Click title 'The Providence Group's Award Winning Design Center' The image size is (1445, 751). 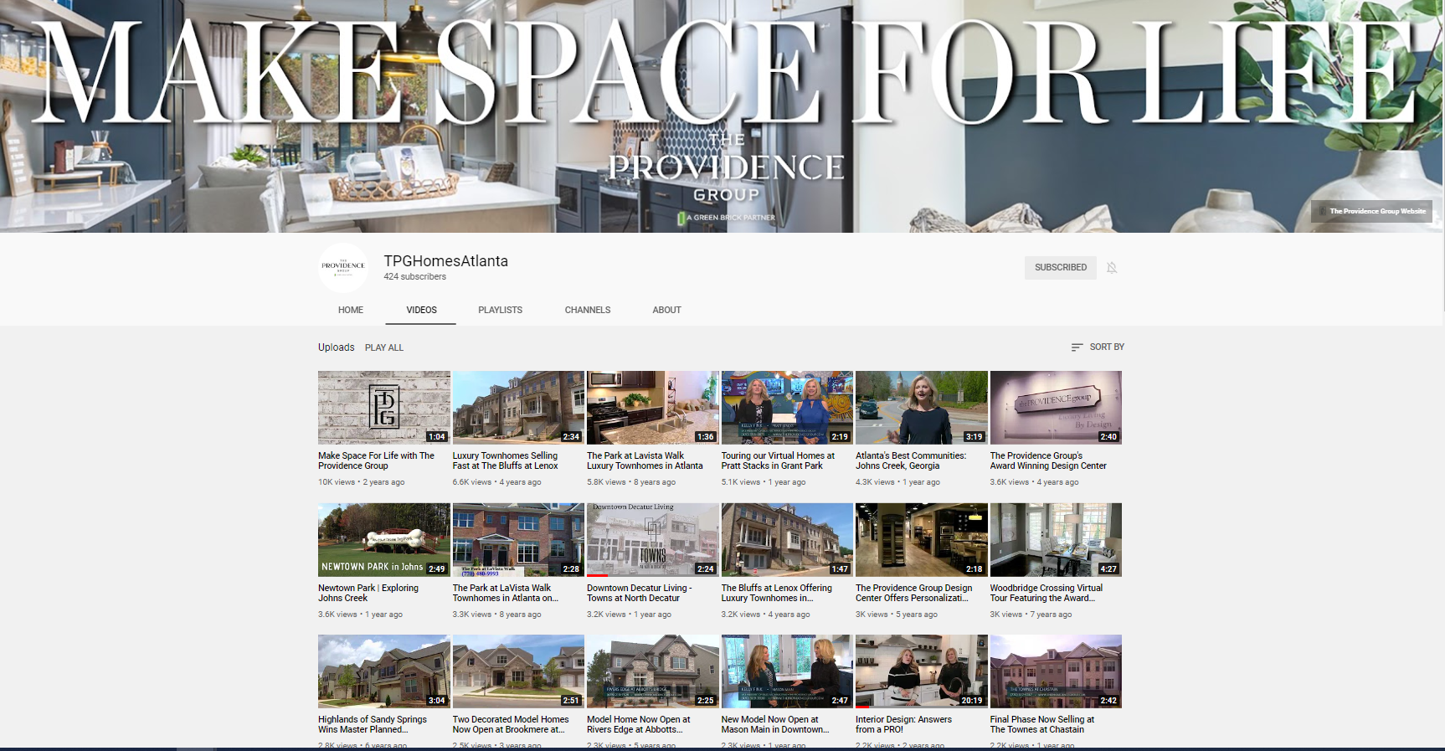point(1048,460)
